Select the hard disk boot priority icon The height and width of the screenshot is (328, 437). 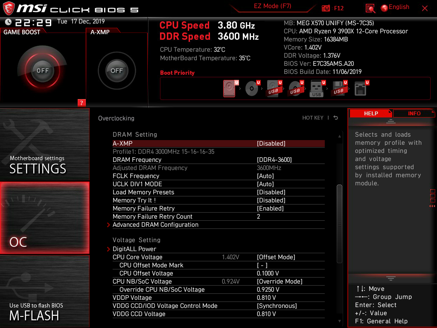(230, 88)
